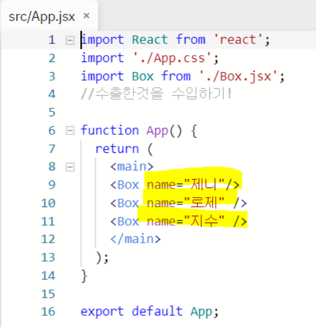Click line number 15 in the gutter
316x329 pixels.
tap(48, 294)
